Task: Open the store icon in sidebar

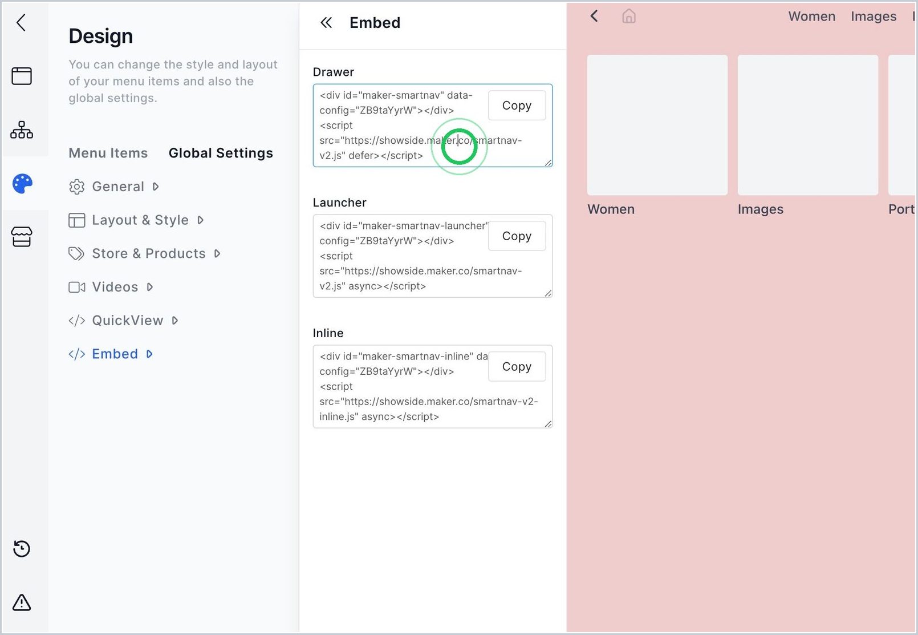Action: pos(22,237)
